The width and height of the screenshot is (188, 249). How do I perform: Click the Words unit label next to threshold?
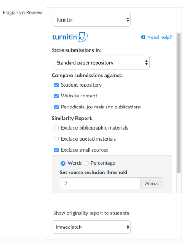(152, 184)
